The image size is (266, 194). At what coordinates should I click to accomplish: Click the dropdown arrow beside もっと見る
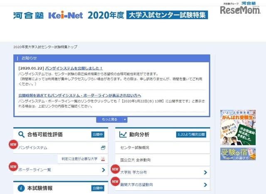click(x=125, y=120)
